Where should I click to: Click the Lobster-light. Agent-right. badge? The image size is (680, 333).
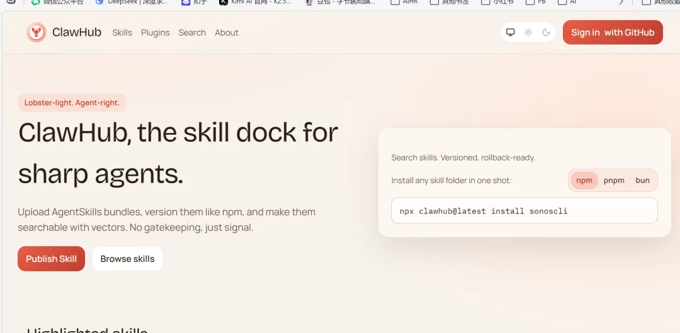(72, 103)
